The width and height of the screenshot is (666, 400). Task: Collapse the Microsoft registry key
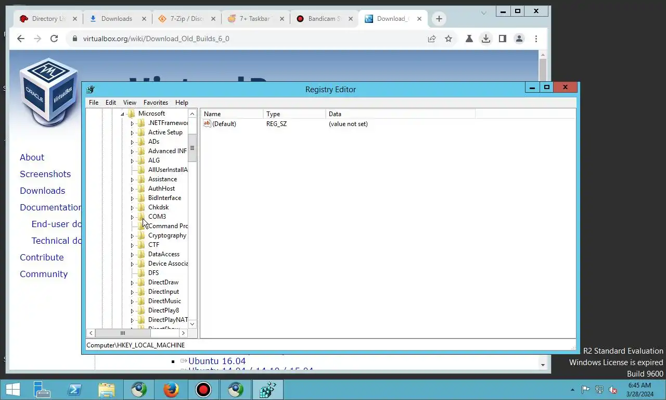[x=123, y=114]
